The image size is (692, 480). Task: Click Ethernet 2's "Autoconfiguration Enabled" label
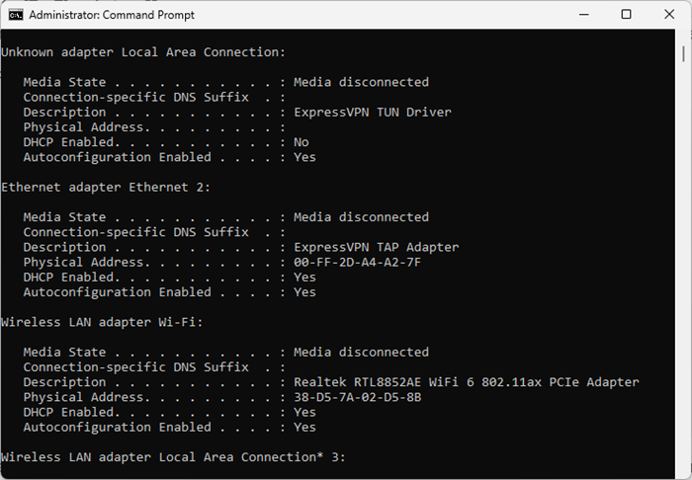(117, 292)
